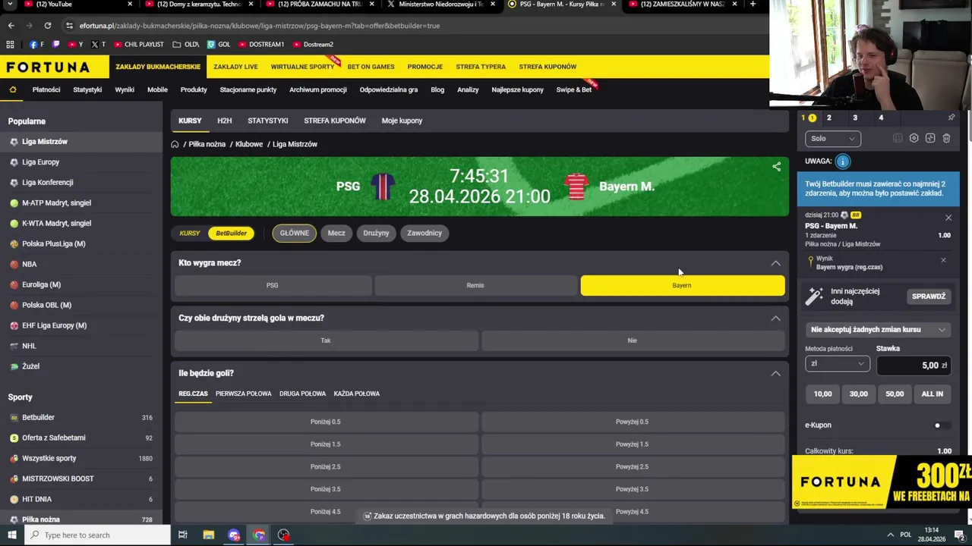The height and width of the screenshot is (546, 972).
Task: Pin the betslip panel
Action: (951, 118)
